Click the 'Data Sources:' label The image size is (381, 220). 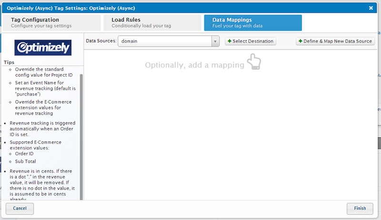tap(101, 41)
